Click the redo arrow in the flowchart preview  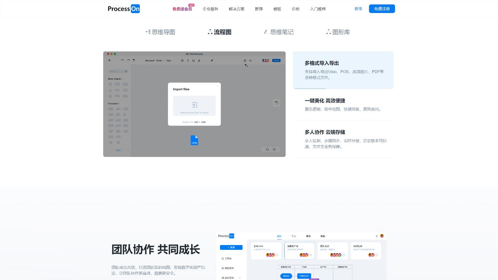128,60
